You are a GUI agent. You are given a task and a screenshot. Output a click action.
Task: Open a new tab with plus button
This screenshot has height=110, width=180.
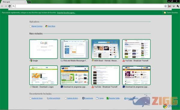pyautogui.click(x=29, y=2)
